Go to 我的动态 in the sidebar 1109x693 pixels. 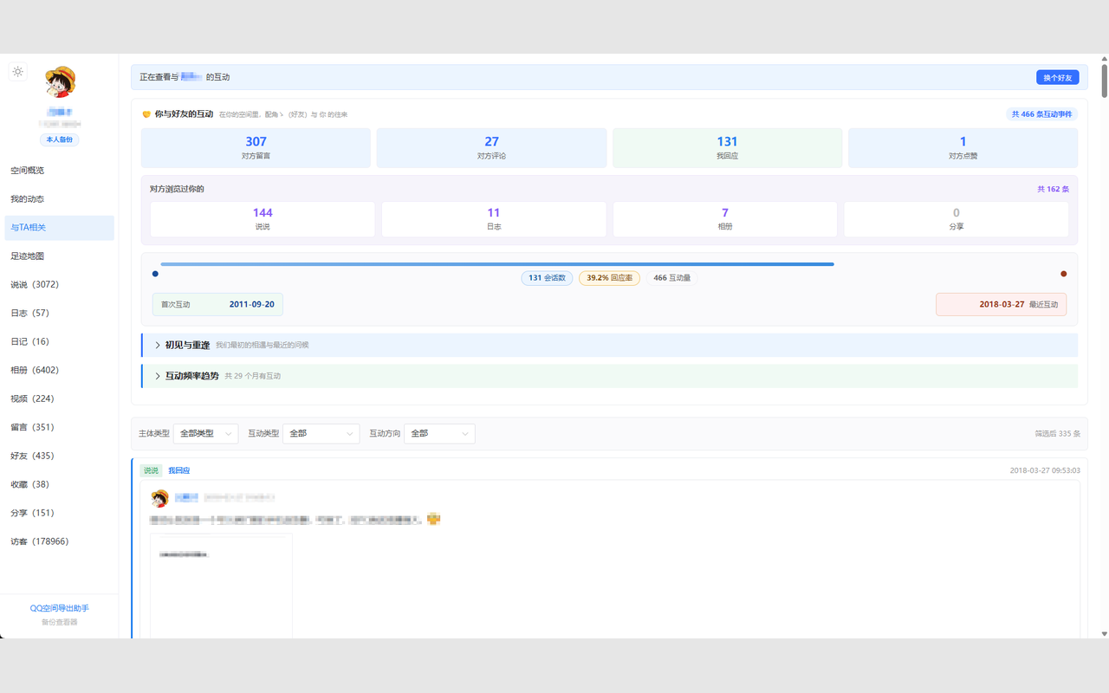tap(59, 199)
